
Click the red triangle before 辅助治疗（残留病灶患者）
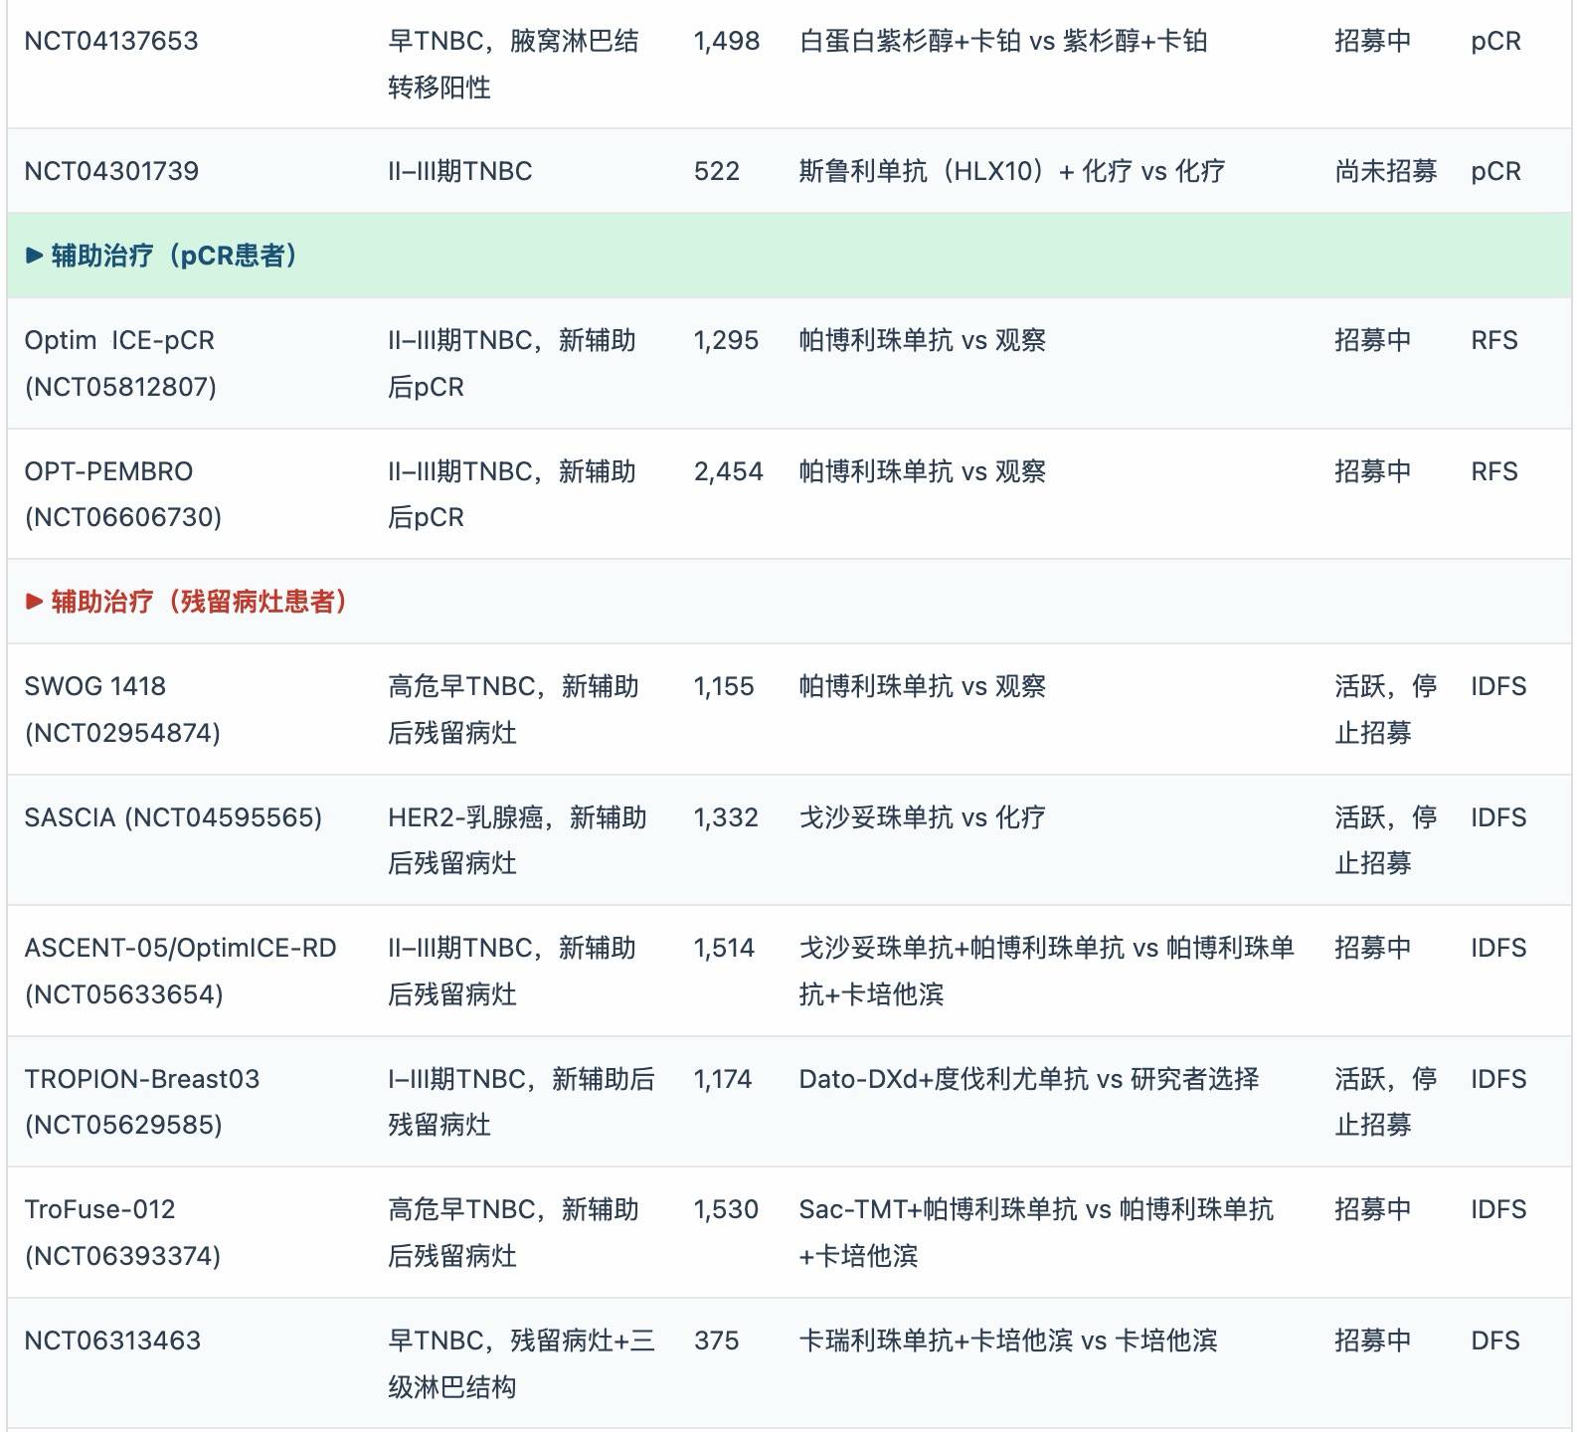coord(34,601)
